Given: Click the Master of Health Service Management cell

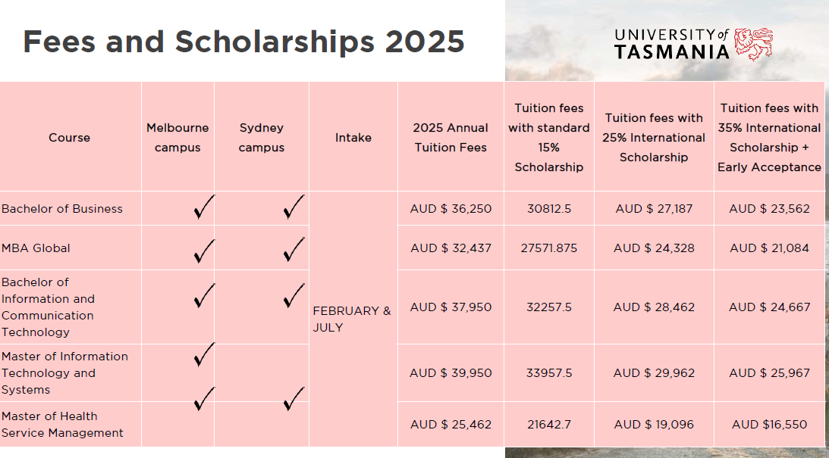Looking at the screenshot, I should click(x=62, y=425).
